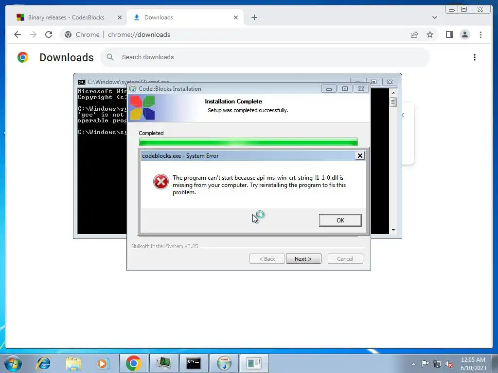Click the Chrome taskbar icon

(133, 363)
